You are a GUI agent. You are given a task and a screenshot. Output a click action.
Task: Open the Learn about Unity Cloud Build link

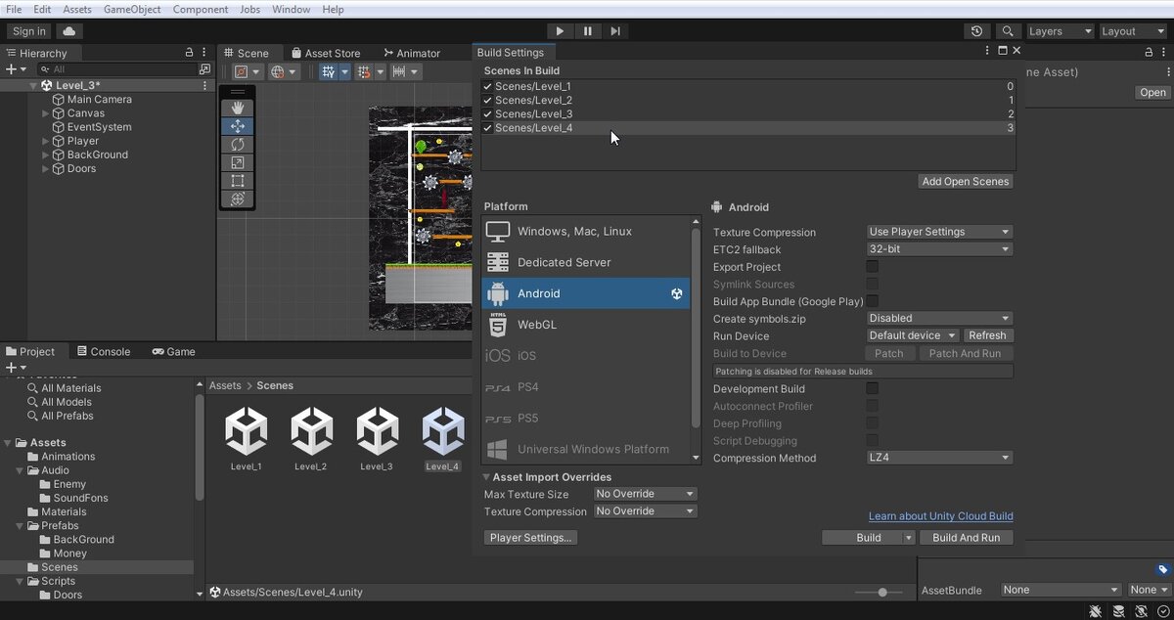point(940,516)
